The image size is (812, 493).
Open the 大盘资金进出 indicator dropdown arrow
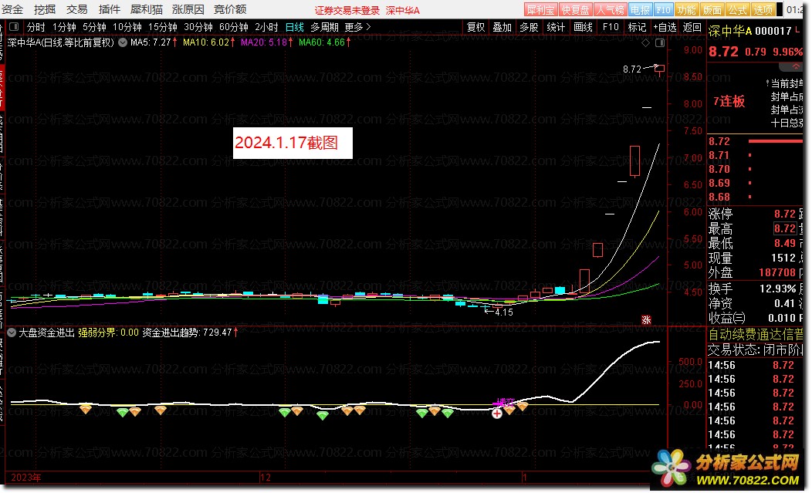(12, 333)
